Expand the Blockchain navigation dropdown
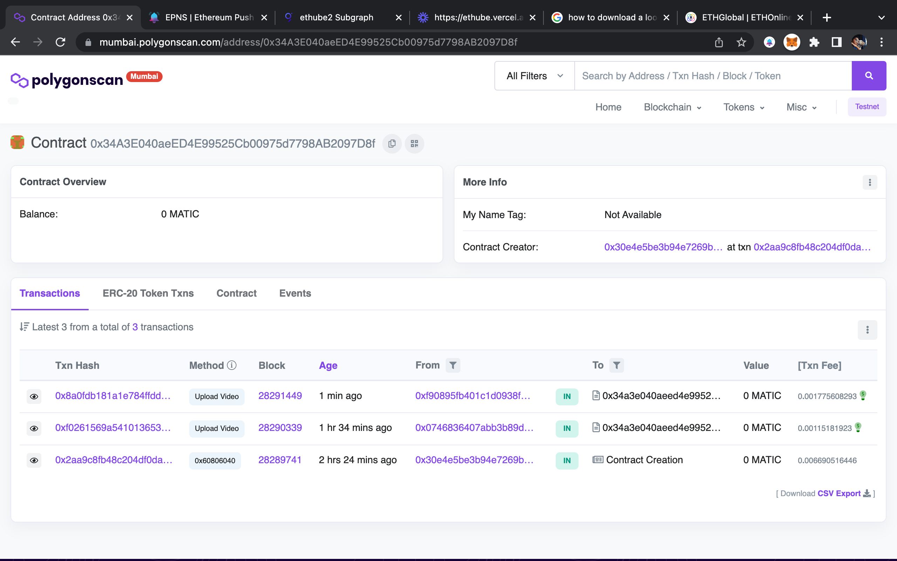The image size is (897, 561). 672,107
